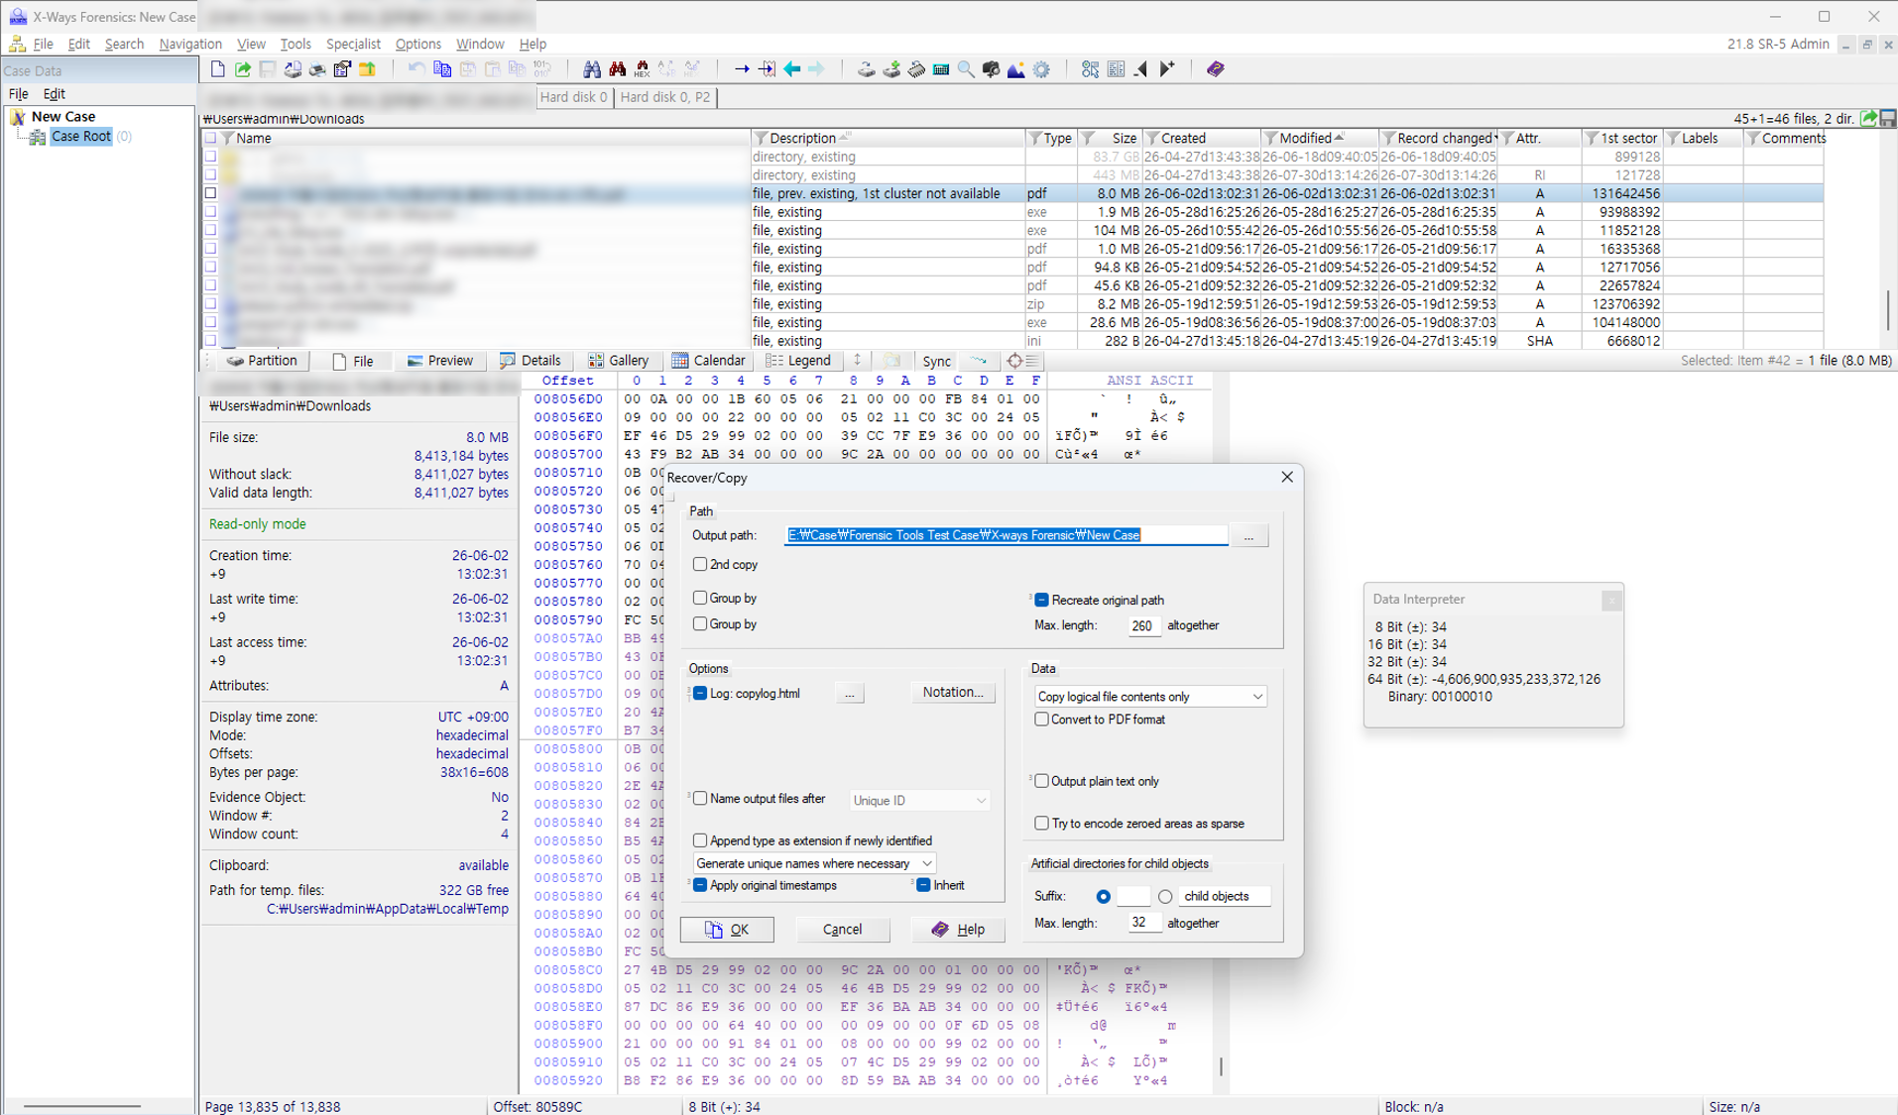The width and height of the screenshot is (1898, 1115).
Task: Click the Help button in Recover/Copy dialog
Action: coord(958,930)
